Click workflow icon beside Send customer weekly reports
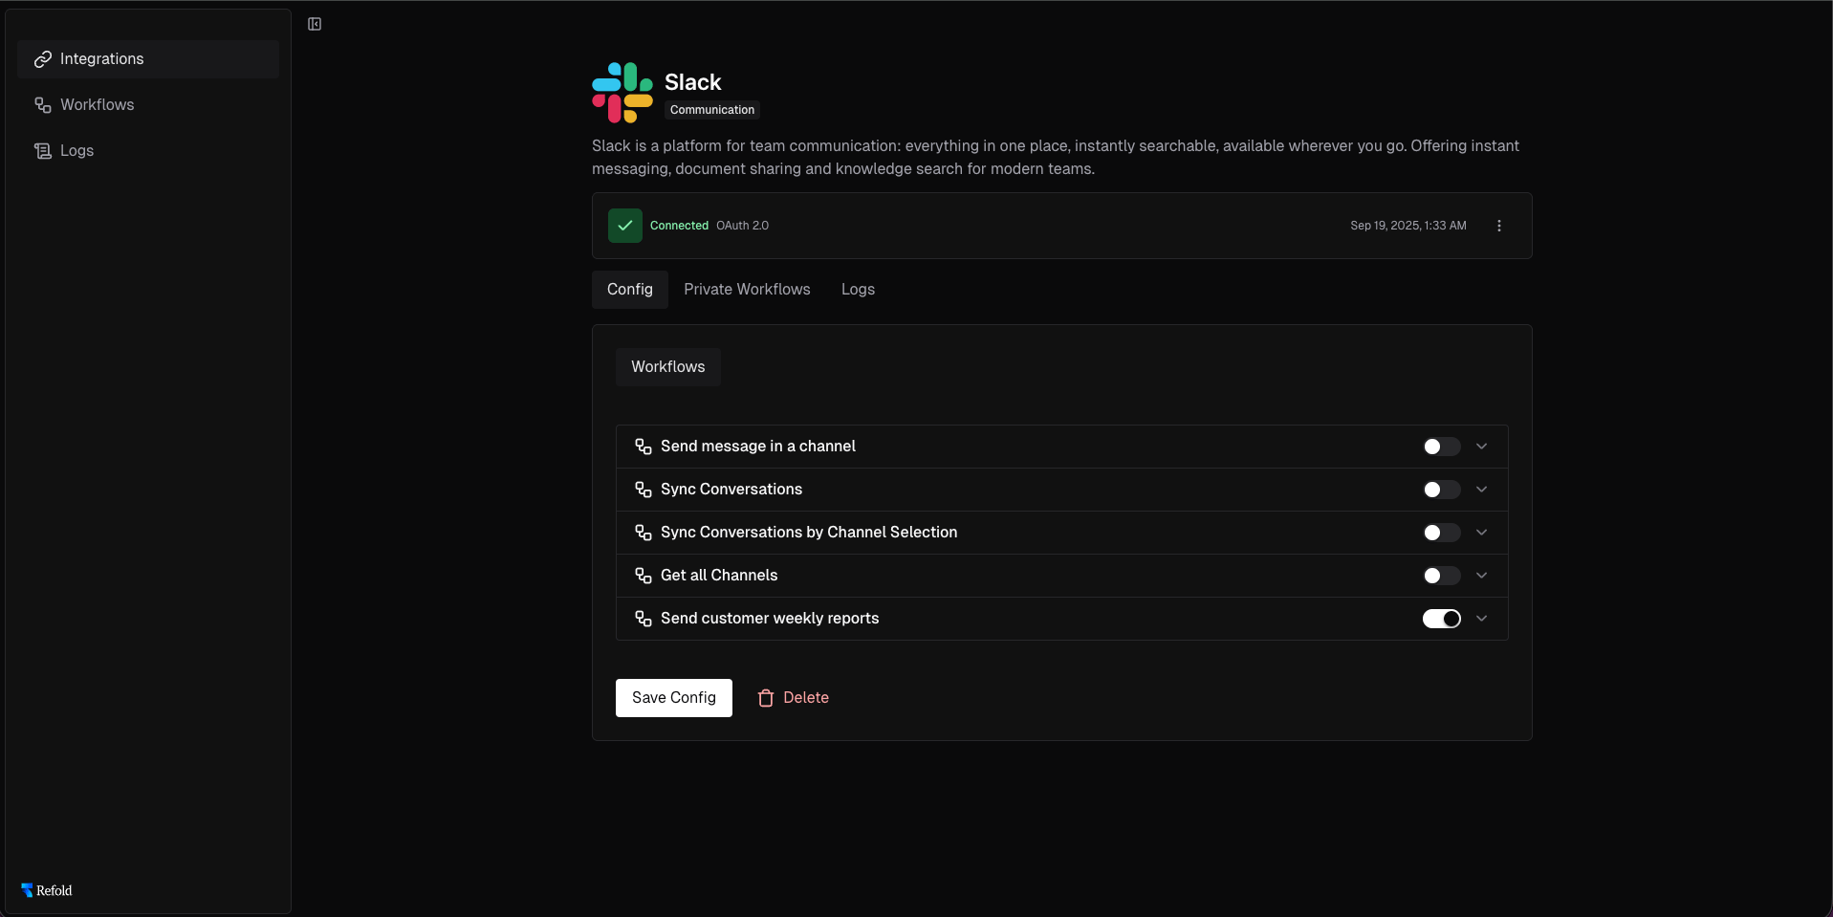The width and height of the screenshot is (1833, 917). (x=644, y=619)
